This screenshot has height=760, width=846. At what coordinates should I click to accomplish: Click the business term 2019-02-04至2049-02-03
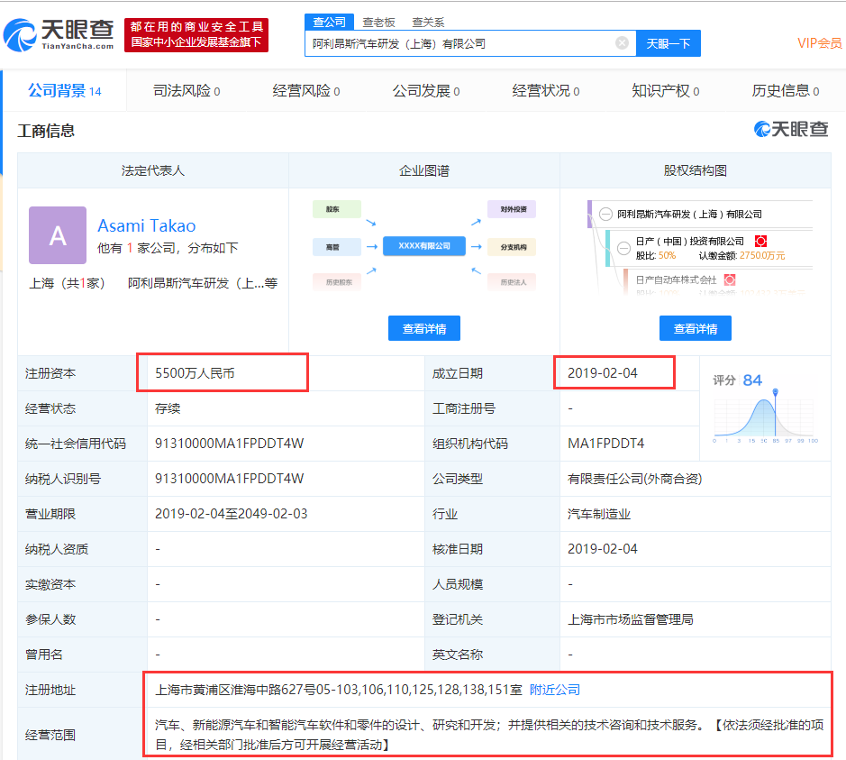coord(232,514)
